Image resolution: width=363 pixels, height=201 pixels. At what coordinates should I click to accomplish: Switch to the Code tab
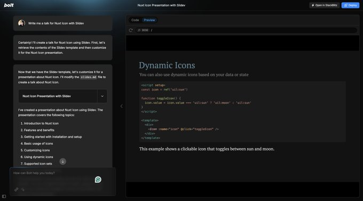[x=135, y=20]
